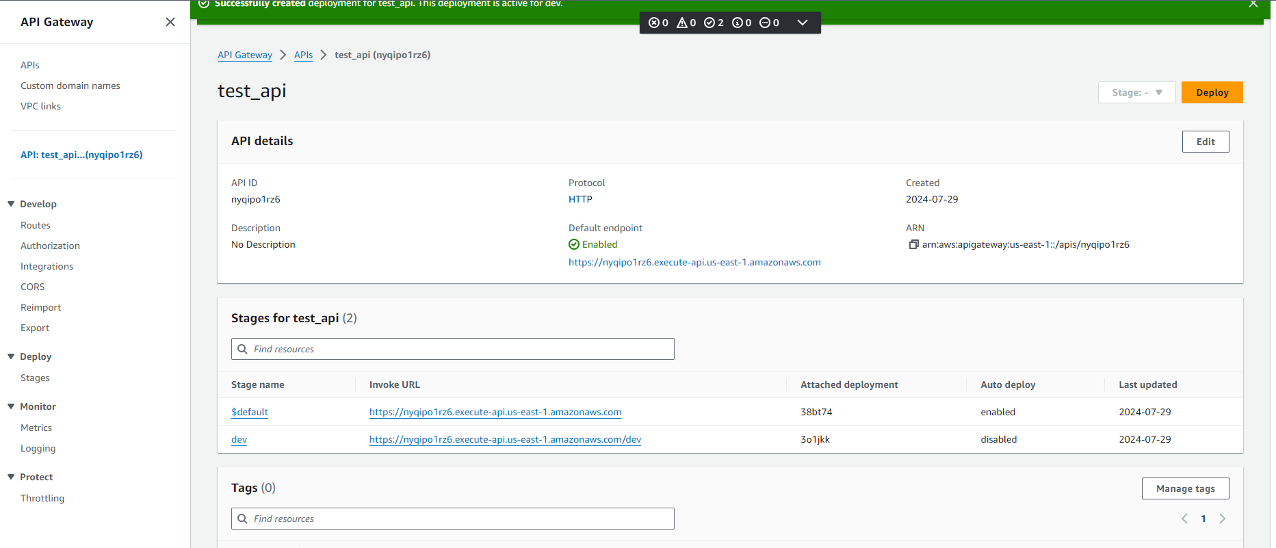Click the Manage tags button
1276x548 pixels.
[1185, 488]
